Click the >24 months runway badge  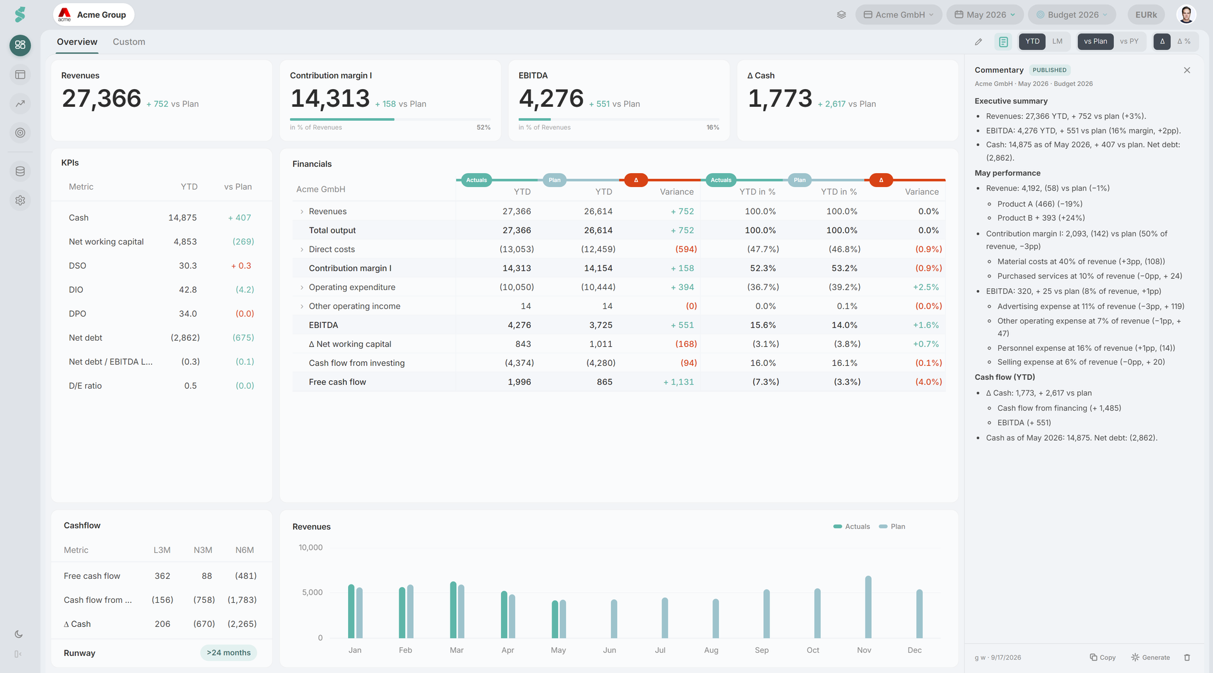[x=229, y=653]
